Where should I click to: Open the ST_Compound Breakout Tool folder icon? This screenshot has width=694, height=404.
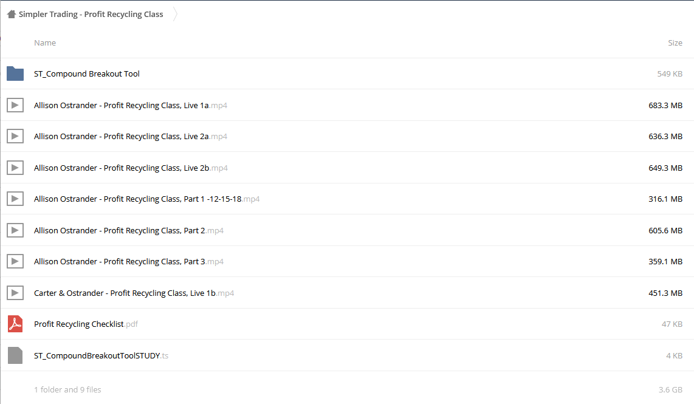coord(15,74)
